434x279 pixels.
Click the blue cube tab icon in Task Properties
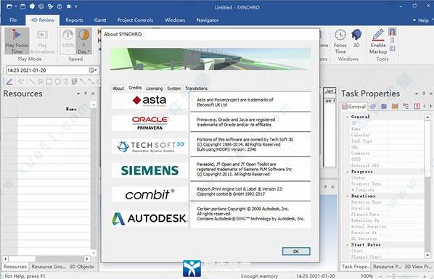pos(384,107)
